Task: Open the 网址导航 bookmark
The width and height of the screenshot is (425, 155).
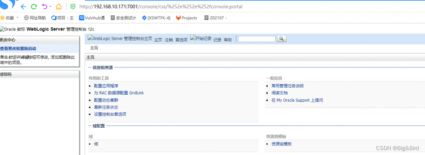Action: point(35,18)
